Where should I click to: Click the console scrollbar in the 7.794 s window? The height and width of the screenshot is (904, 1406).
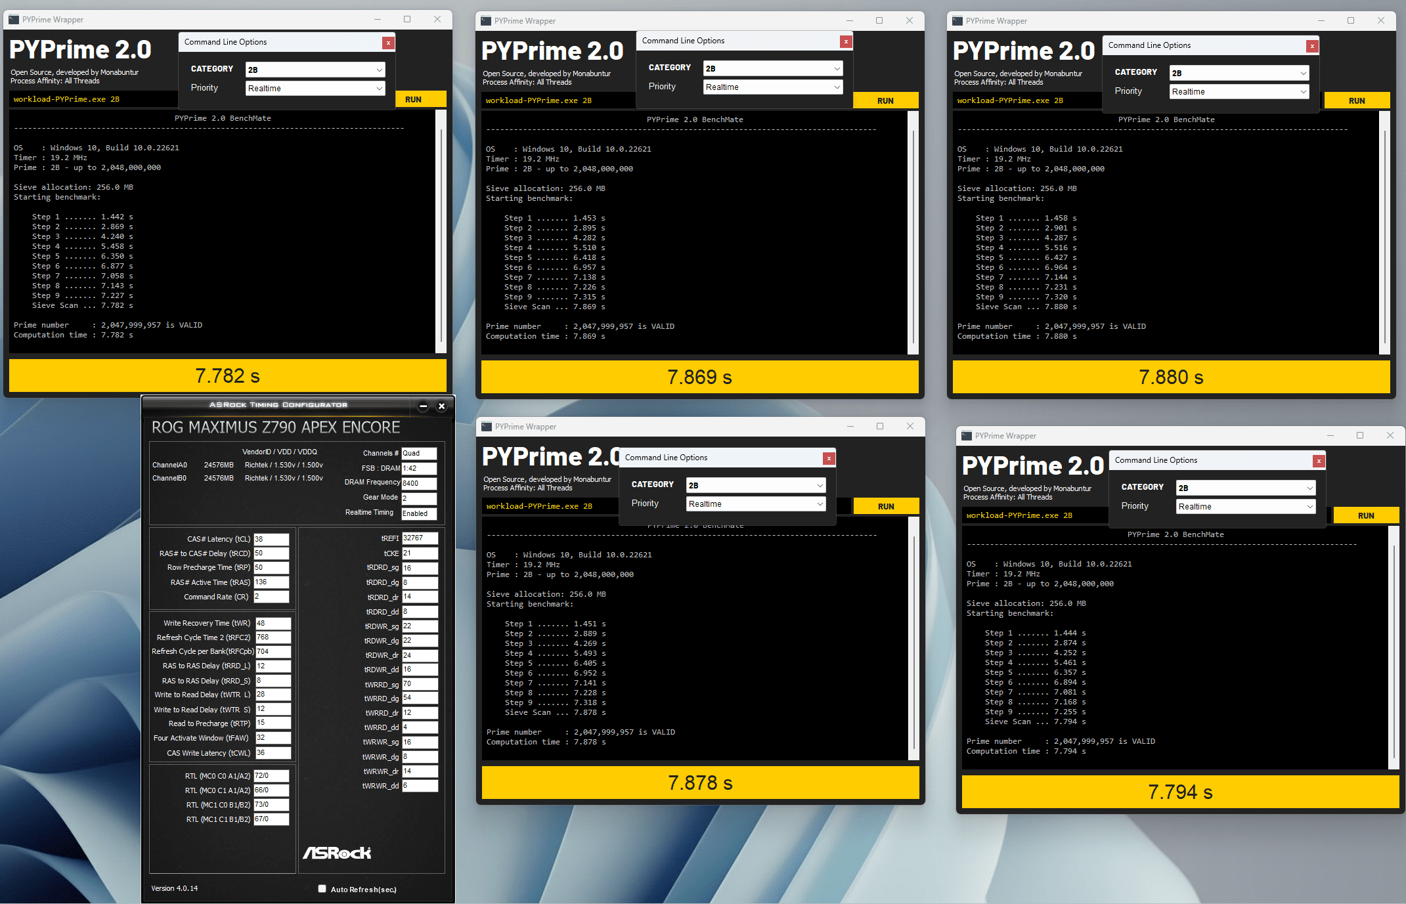pyautogui.click(x=1394, y=648)
